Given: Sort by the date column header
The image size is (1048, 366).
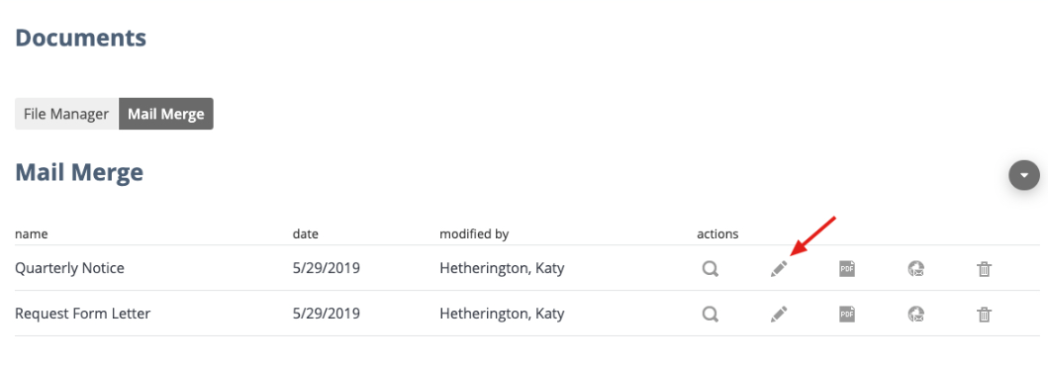Looking at the screenshot, I should 306,234.
